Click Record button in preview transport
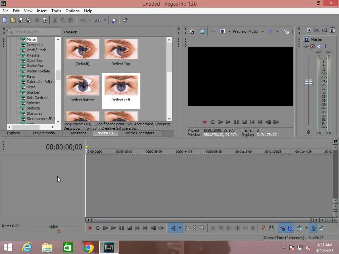This screenshot has width=339, height=254. [x=204, y=122]
